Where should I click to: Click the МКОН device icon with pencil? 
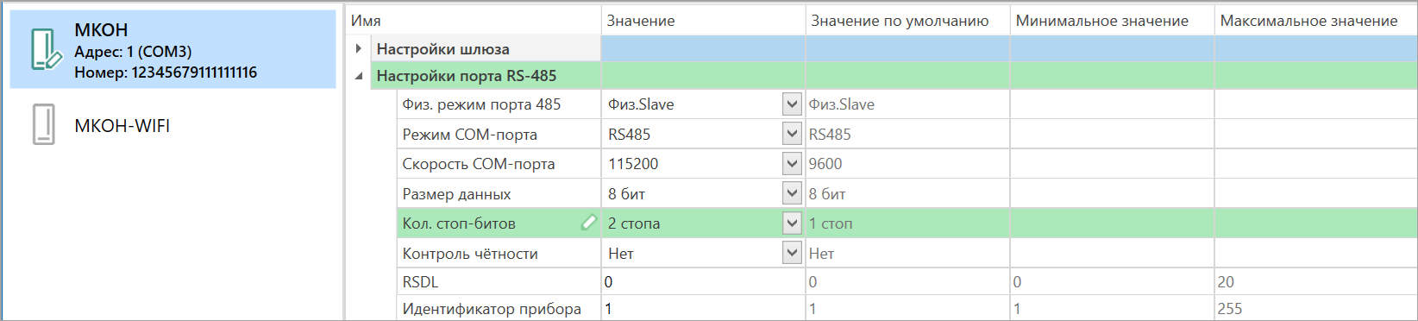point(45,49)
